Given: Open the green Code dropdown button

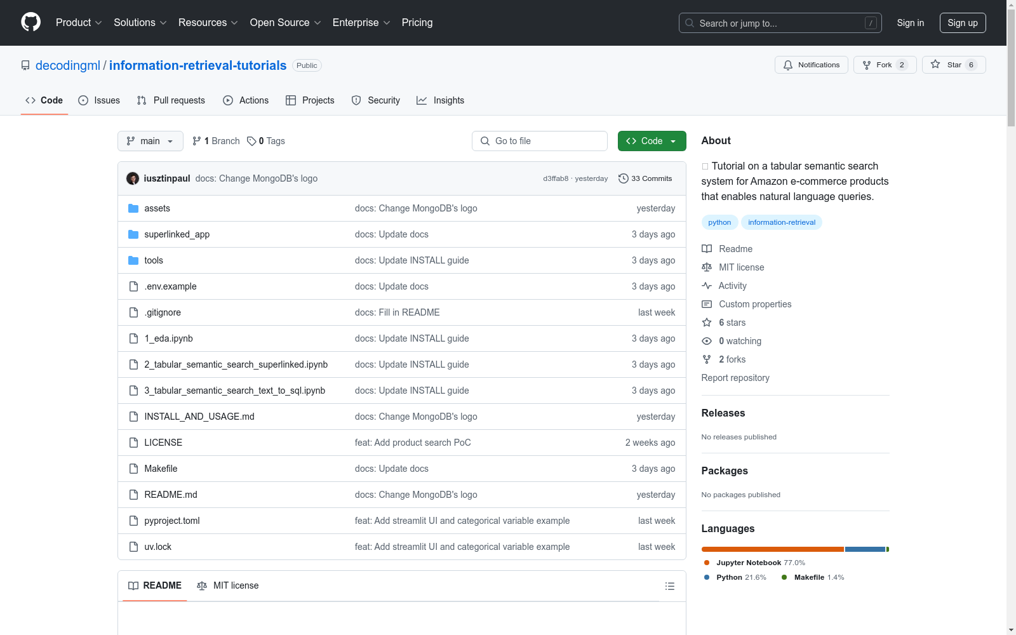Looking at the screenshot, I should pyautogui.click(x=652, y=141).
